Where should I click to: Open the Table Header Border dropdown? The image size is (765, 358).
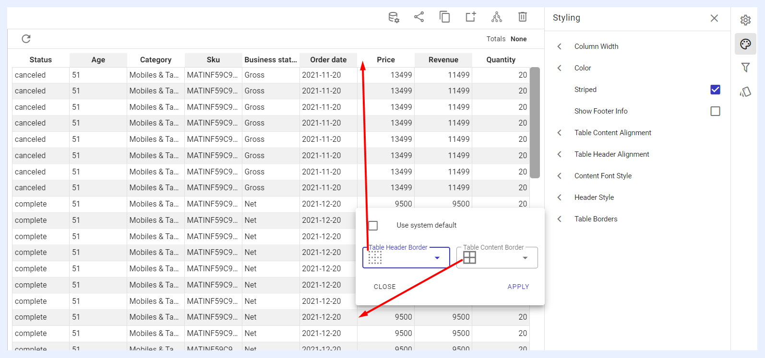406,258
